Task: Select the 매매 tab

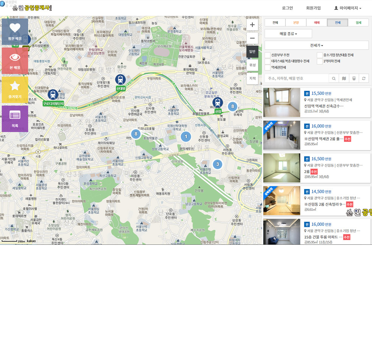Action: point(316,23)
